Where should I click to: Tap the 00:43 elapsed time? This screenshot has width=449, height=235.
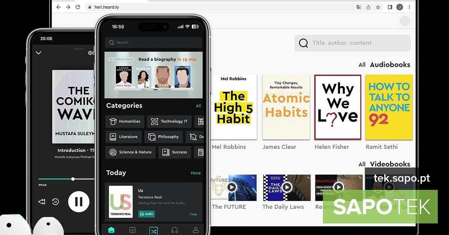[x=42, y=185]
